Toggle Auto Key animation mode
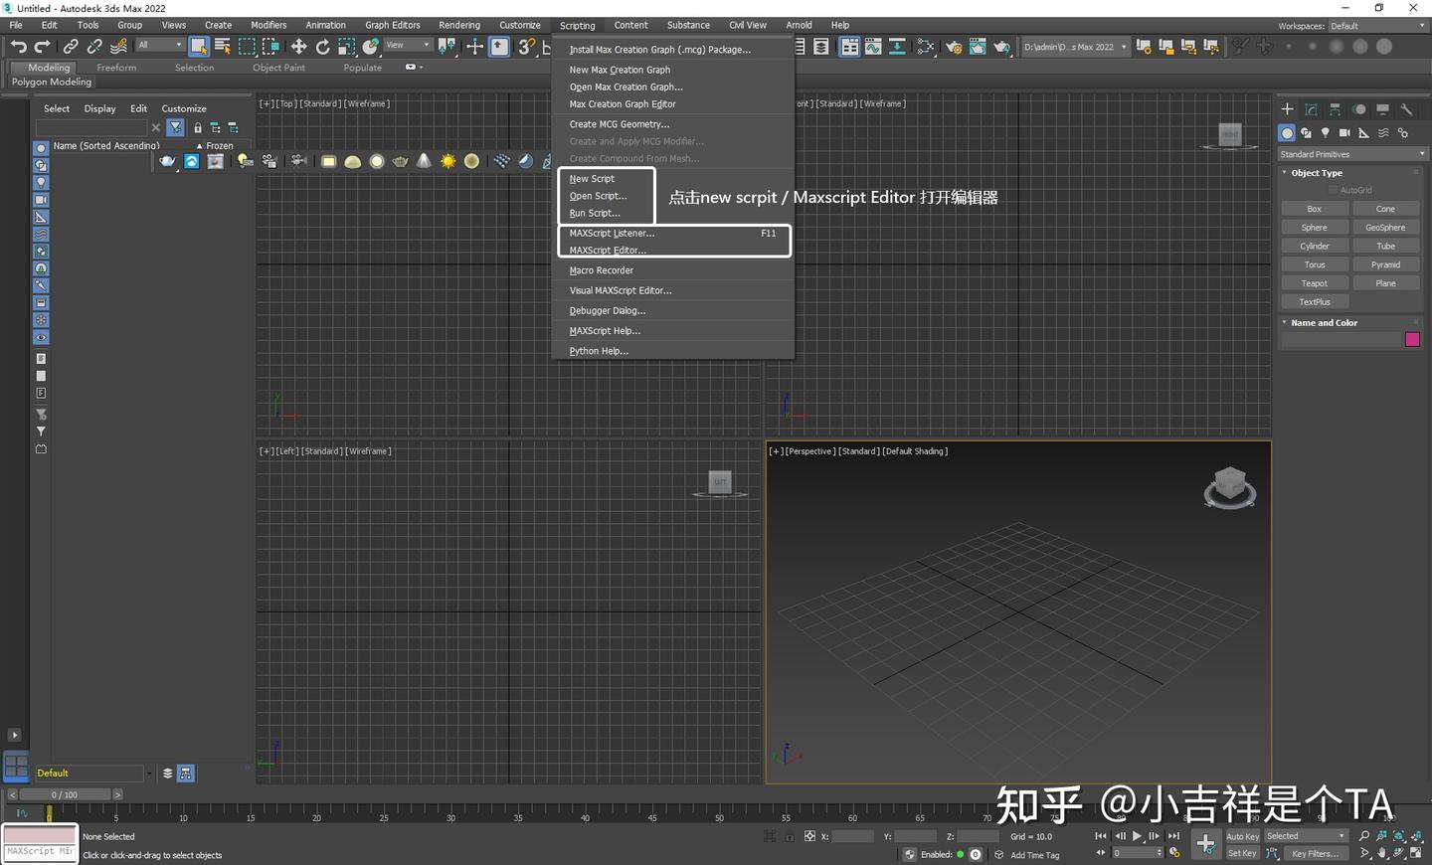Image resolution: width=1432 pixels, height=865 pixels. point(1242,836)
